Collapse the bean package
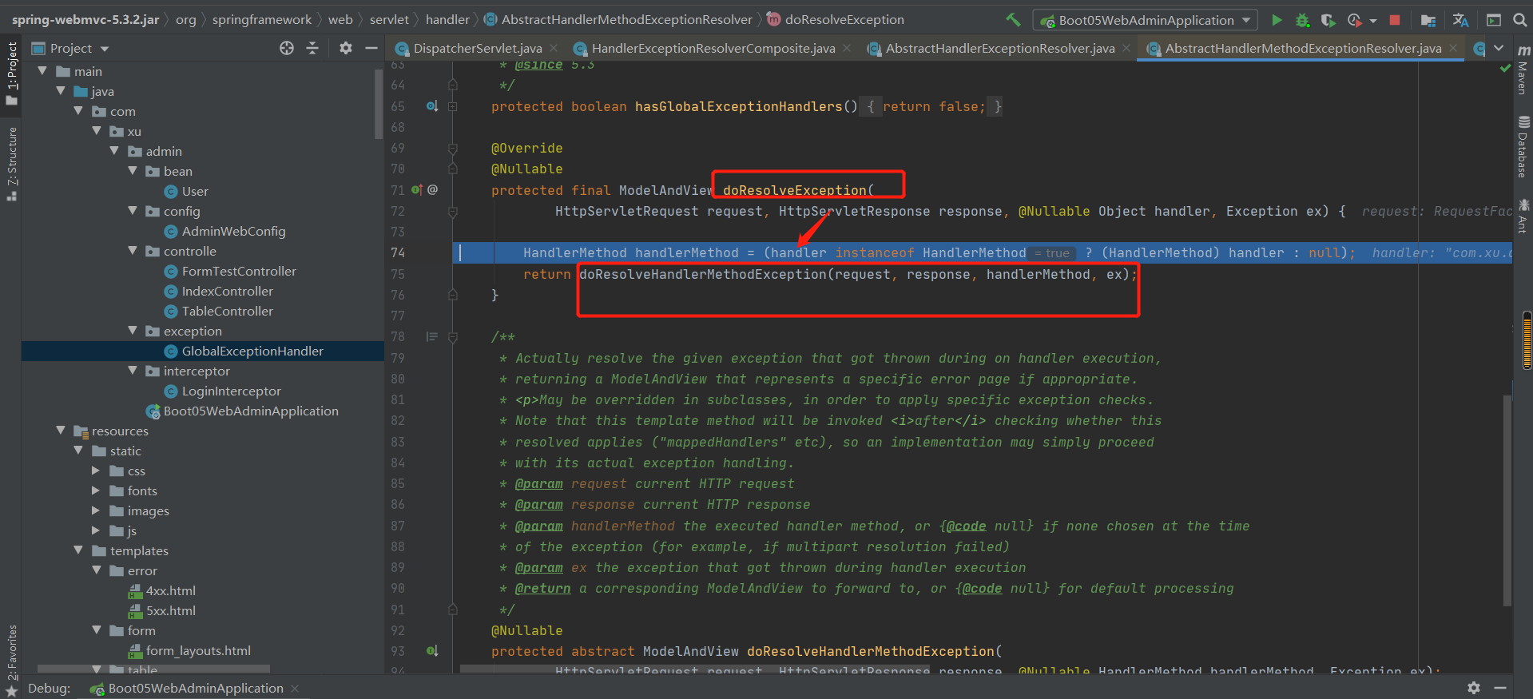 (x=133, y=171)
